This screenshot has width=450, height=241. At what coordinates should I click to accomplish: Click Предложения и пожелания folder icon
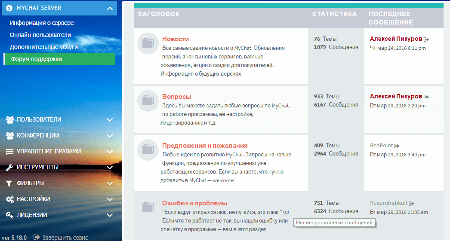[x=148, y=150]
